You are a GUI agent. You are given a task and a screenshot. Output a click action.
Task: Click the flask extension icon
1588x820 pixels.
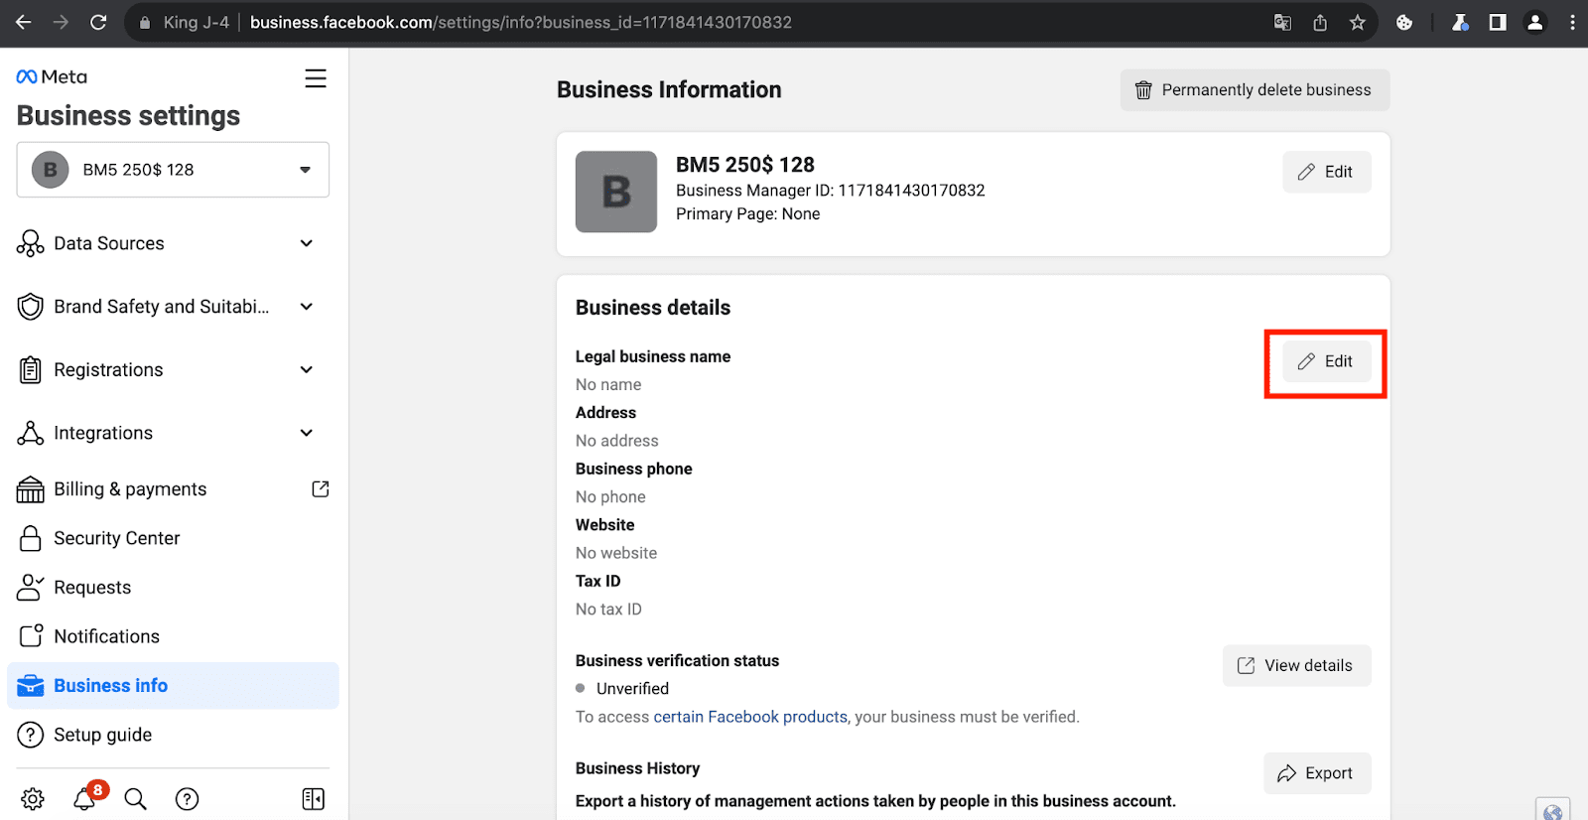[x=1461, y=22]
